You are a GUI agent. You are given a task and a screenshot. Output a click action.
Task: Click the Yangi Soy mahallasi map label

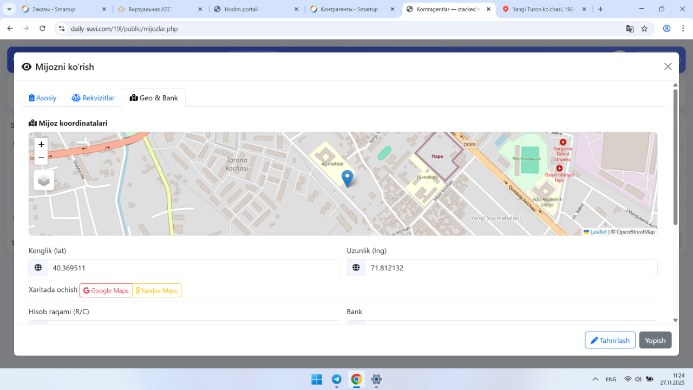(495, 218)
